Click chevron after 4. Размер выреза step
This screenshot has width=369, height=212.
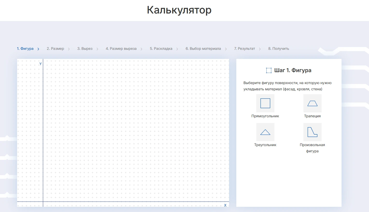(141, 49)
